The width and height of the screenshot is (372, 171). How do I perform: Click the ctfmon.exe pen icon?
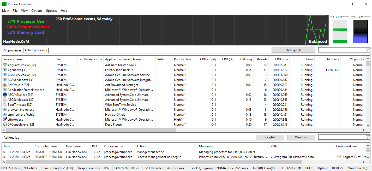pos(5,119)
